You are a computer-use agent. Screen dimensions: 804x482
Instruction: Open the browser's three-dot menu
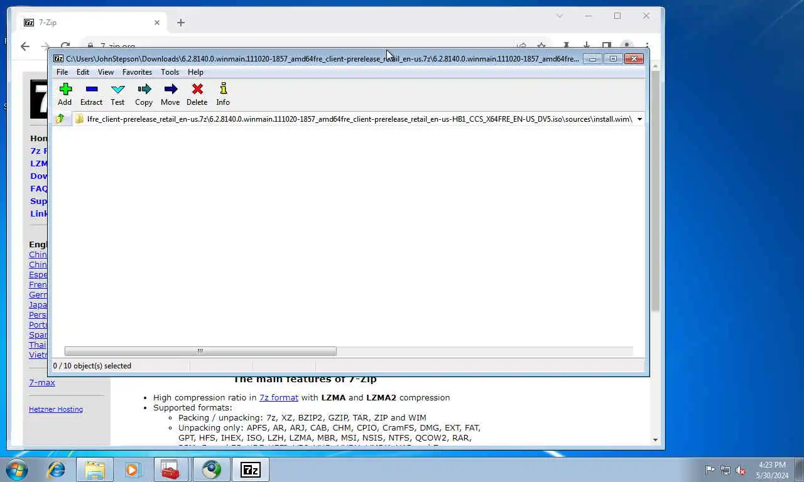point(647,46)
